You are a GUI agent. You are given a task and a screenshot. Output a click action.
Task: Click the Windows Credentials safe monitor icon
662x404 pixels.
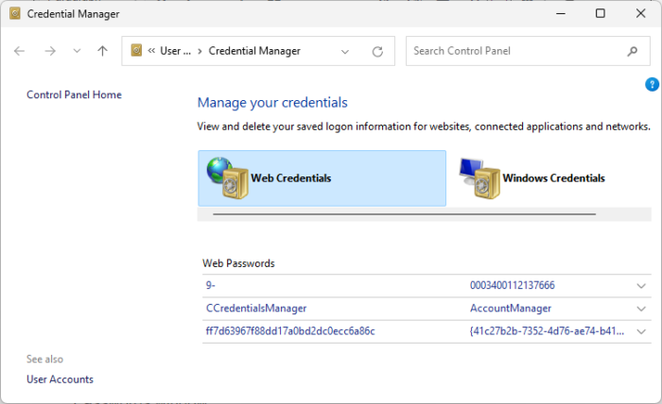coord(479,177)
